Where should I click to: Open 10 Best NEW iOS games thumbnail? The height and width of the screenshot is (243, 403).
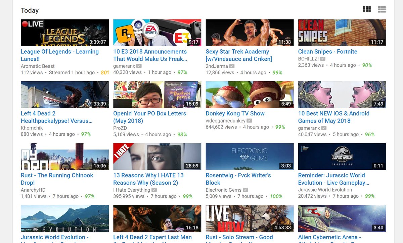click(342, 95)
